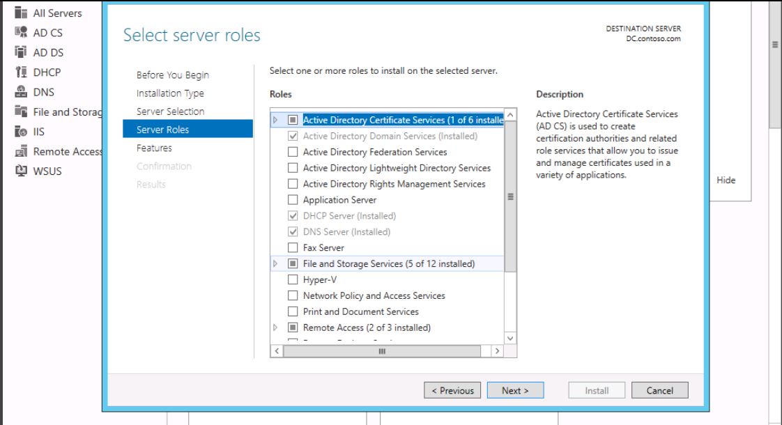782x425 pixels.
Task: Go to the Features wizard step
Action: pos(154,148)
